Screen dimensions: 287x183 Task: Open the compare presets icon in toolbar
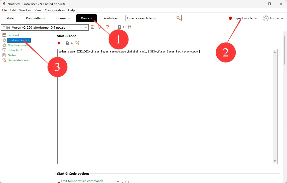129,27
